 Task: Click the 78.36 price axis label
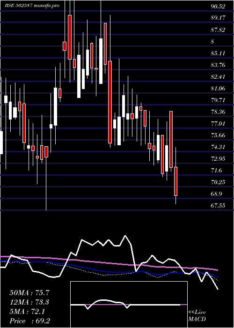218,112
